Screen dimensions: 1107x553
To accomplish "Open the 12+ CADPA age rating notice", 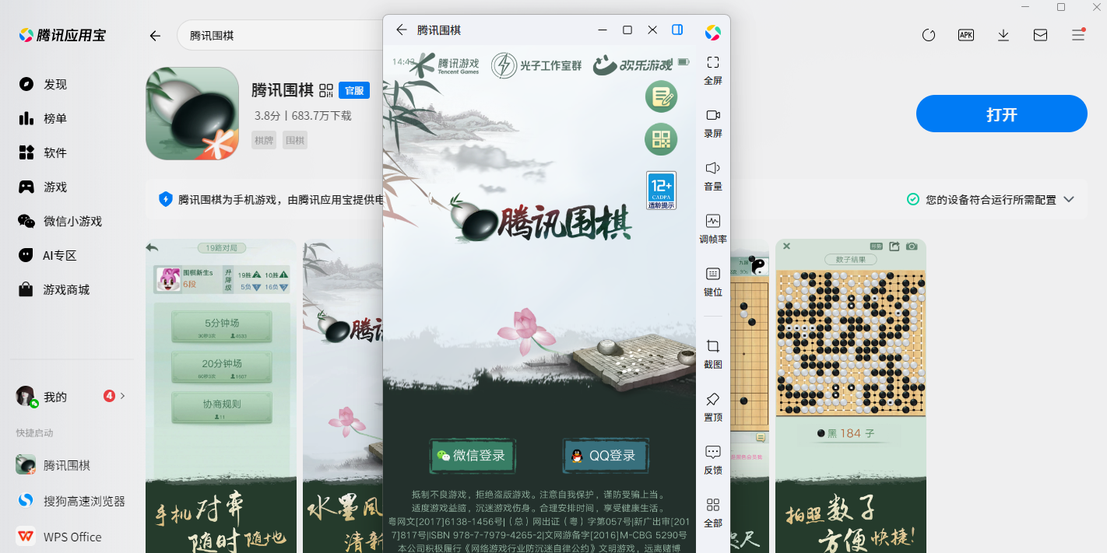I will 661,190.
